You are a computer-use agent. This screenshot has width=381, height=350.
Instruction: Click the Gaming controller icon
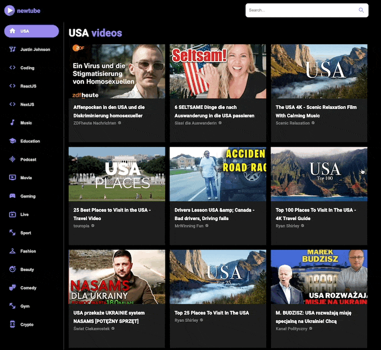click(12, 196)
